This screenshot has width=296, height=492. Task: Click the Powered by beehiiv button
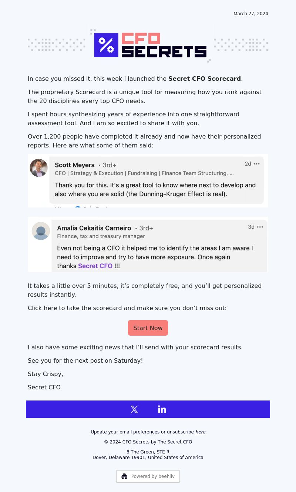pyautogui.click(x=148, y=476)
